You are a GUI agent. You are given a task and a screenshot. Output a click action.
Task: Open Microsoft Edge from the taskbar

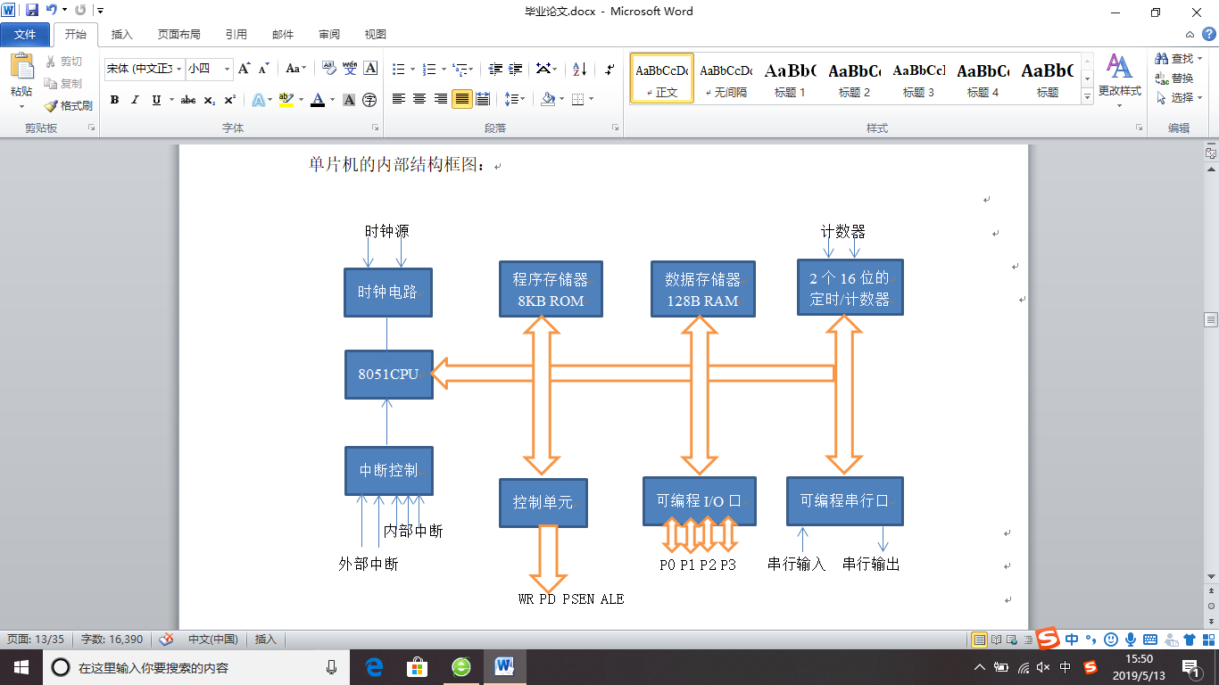tap(374, 666)
